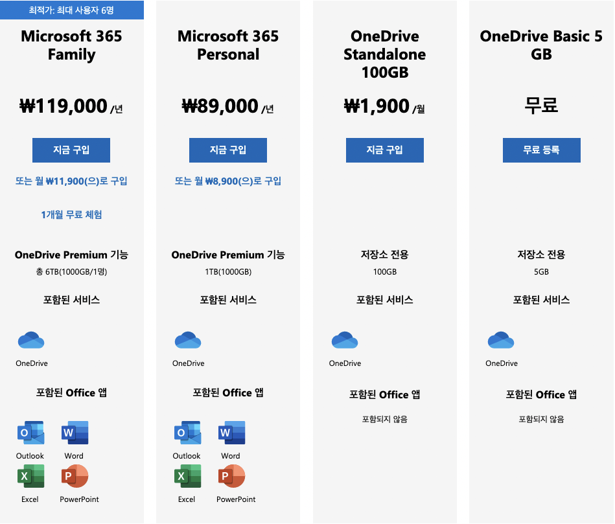
Task: Click the 총 6TB(1000GB/1명) storage text
Action: [71, 271]
